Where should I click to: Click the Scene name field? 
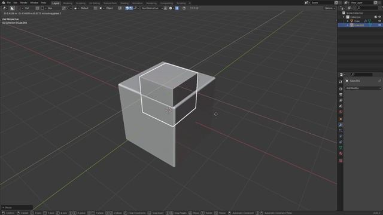[322, 2]
